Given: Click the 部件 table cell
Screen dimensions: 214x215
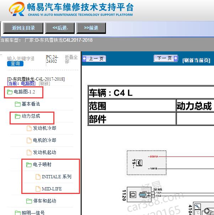Looking at the screenshot, I should click(x=132, y=119).
